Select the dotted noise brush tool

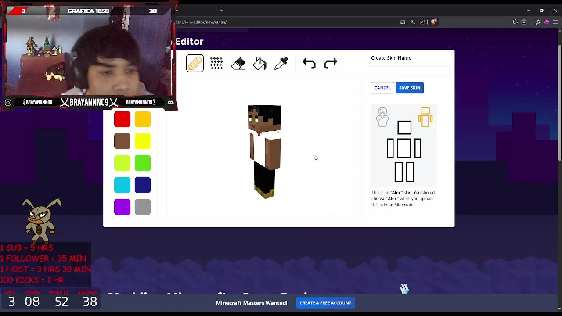(216, 63)
